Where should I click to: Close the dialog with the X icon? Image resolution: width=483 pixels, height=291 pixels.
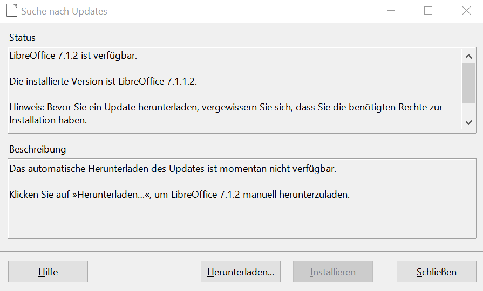click(466, 11)
